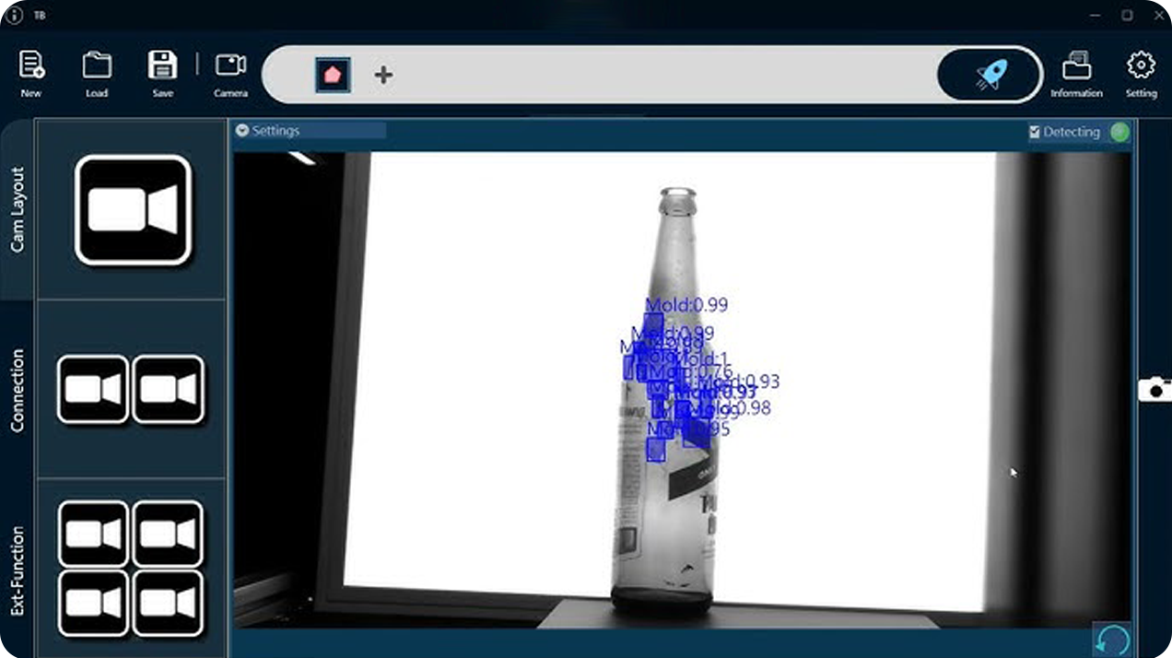Screen dimensions: 1172x658
Task: Select the single camera layout icon
Action: (132, 210)
